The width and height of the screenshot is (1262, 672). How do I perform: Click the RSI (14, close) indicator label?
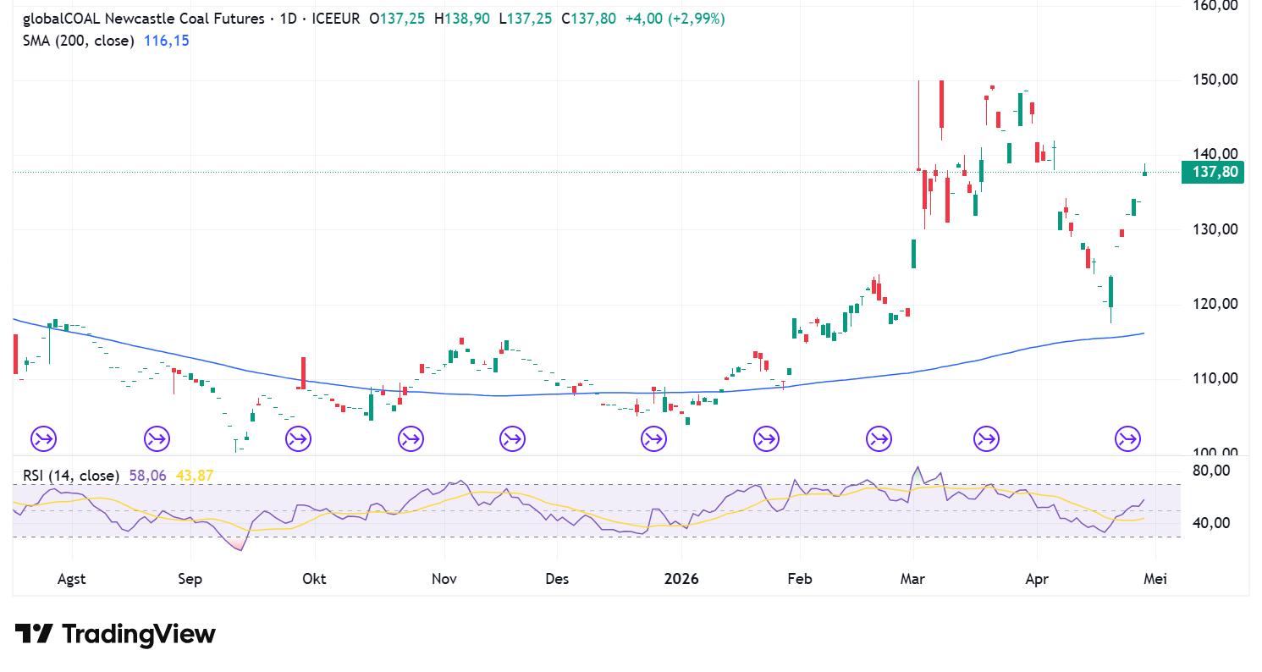tap(71, 476)
